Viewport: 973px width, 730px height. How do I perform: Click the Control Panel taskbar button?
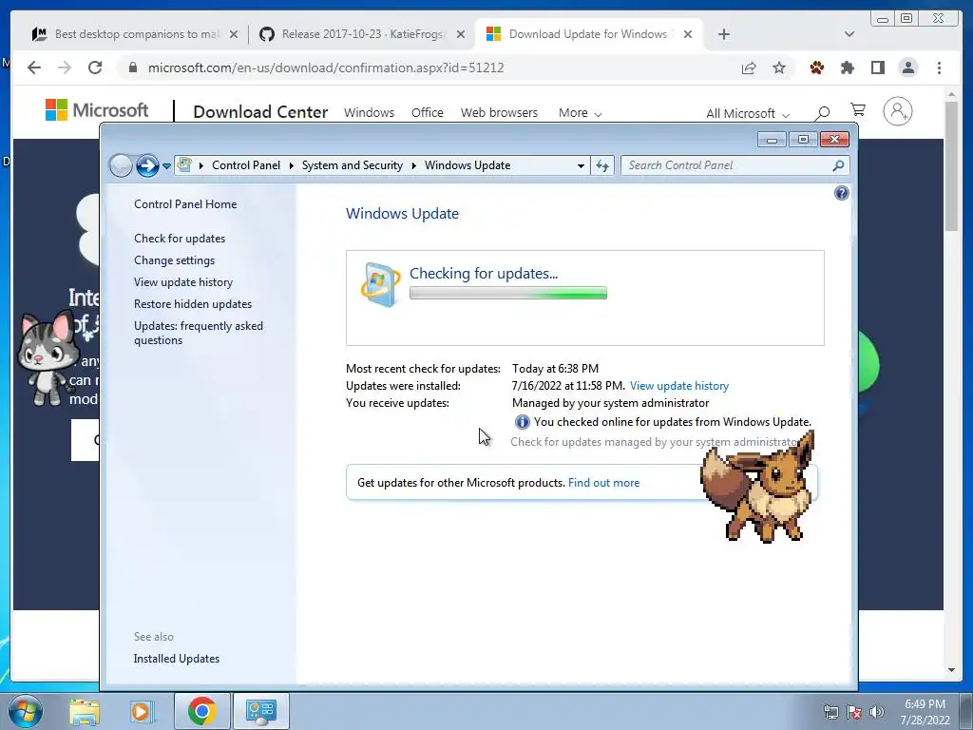260,711
